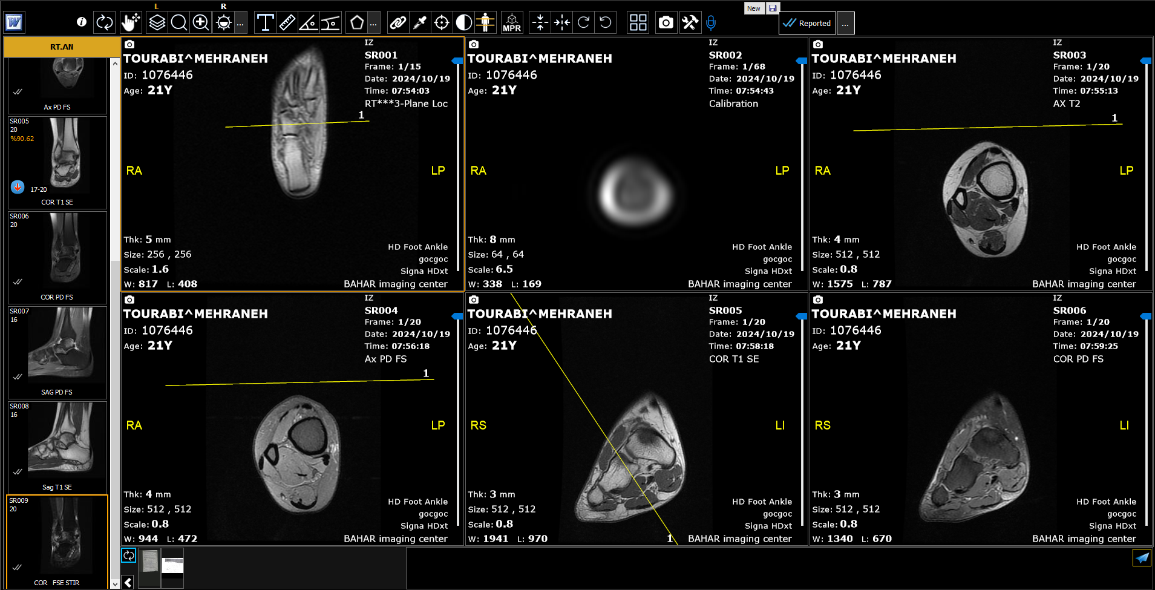Open the Word report icon
The width and height of the screenshot is (1155, 590).
click(x=14, y=23)
